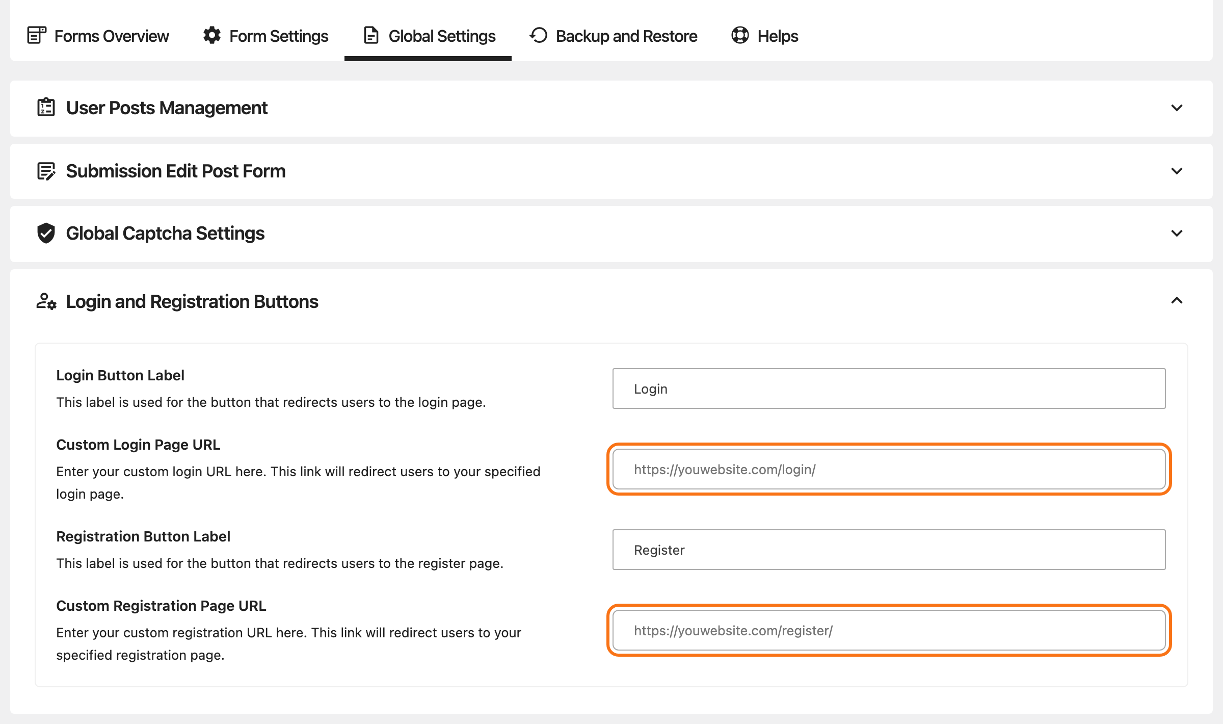The image size is (1223, 724).
Task: Click the Login and Registration user-gear icon
Action: (46, 301)
